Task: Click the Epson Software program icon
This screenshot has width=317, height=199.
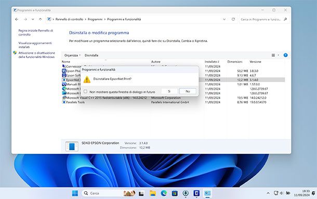Action: point(64,75)
